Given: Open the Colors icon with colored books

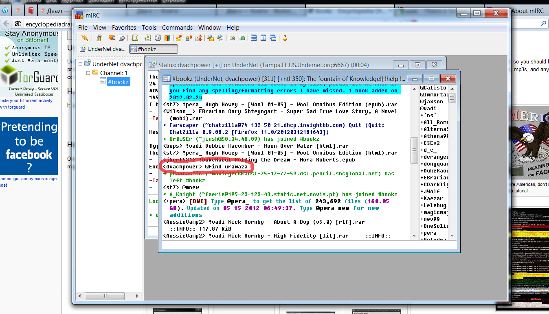Looking at the screenshot, I should point(167,38).
